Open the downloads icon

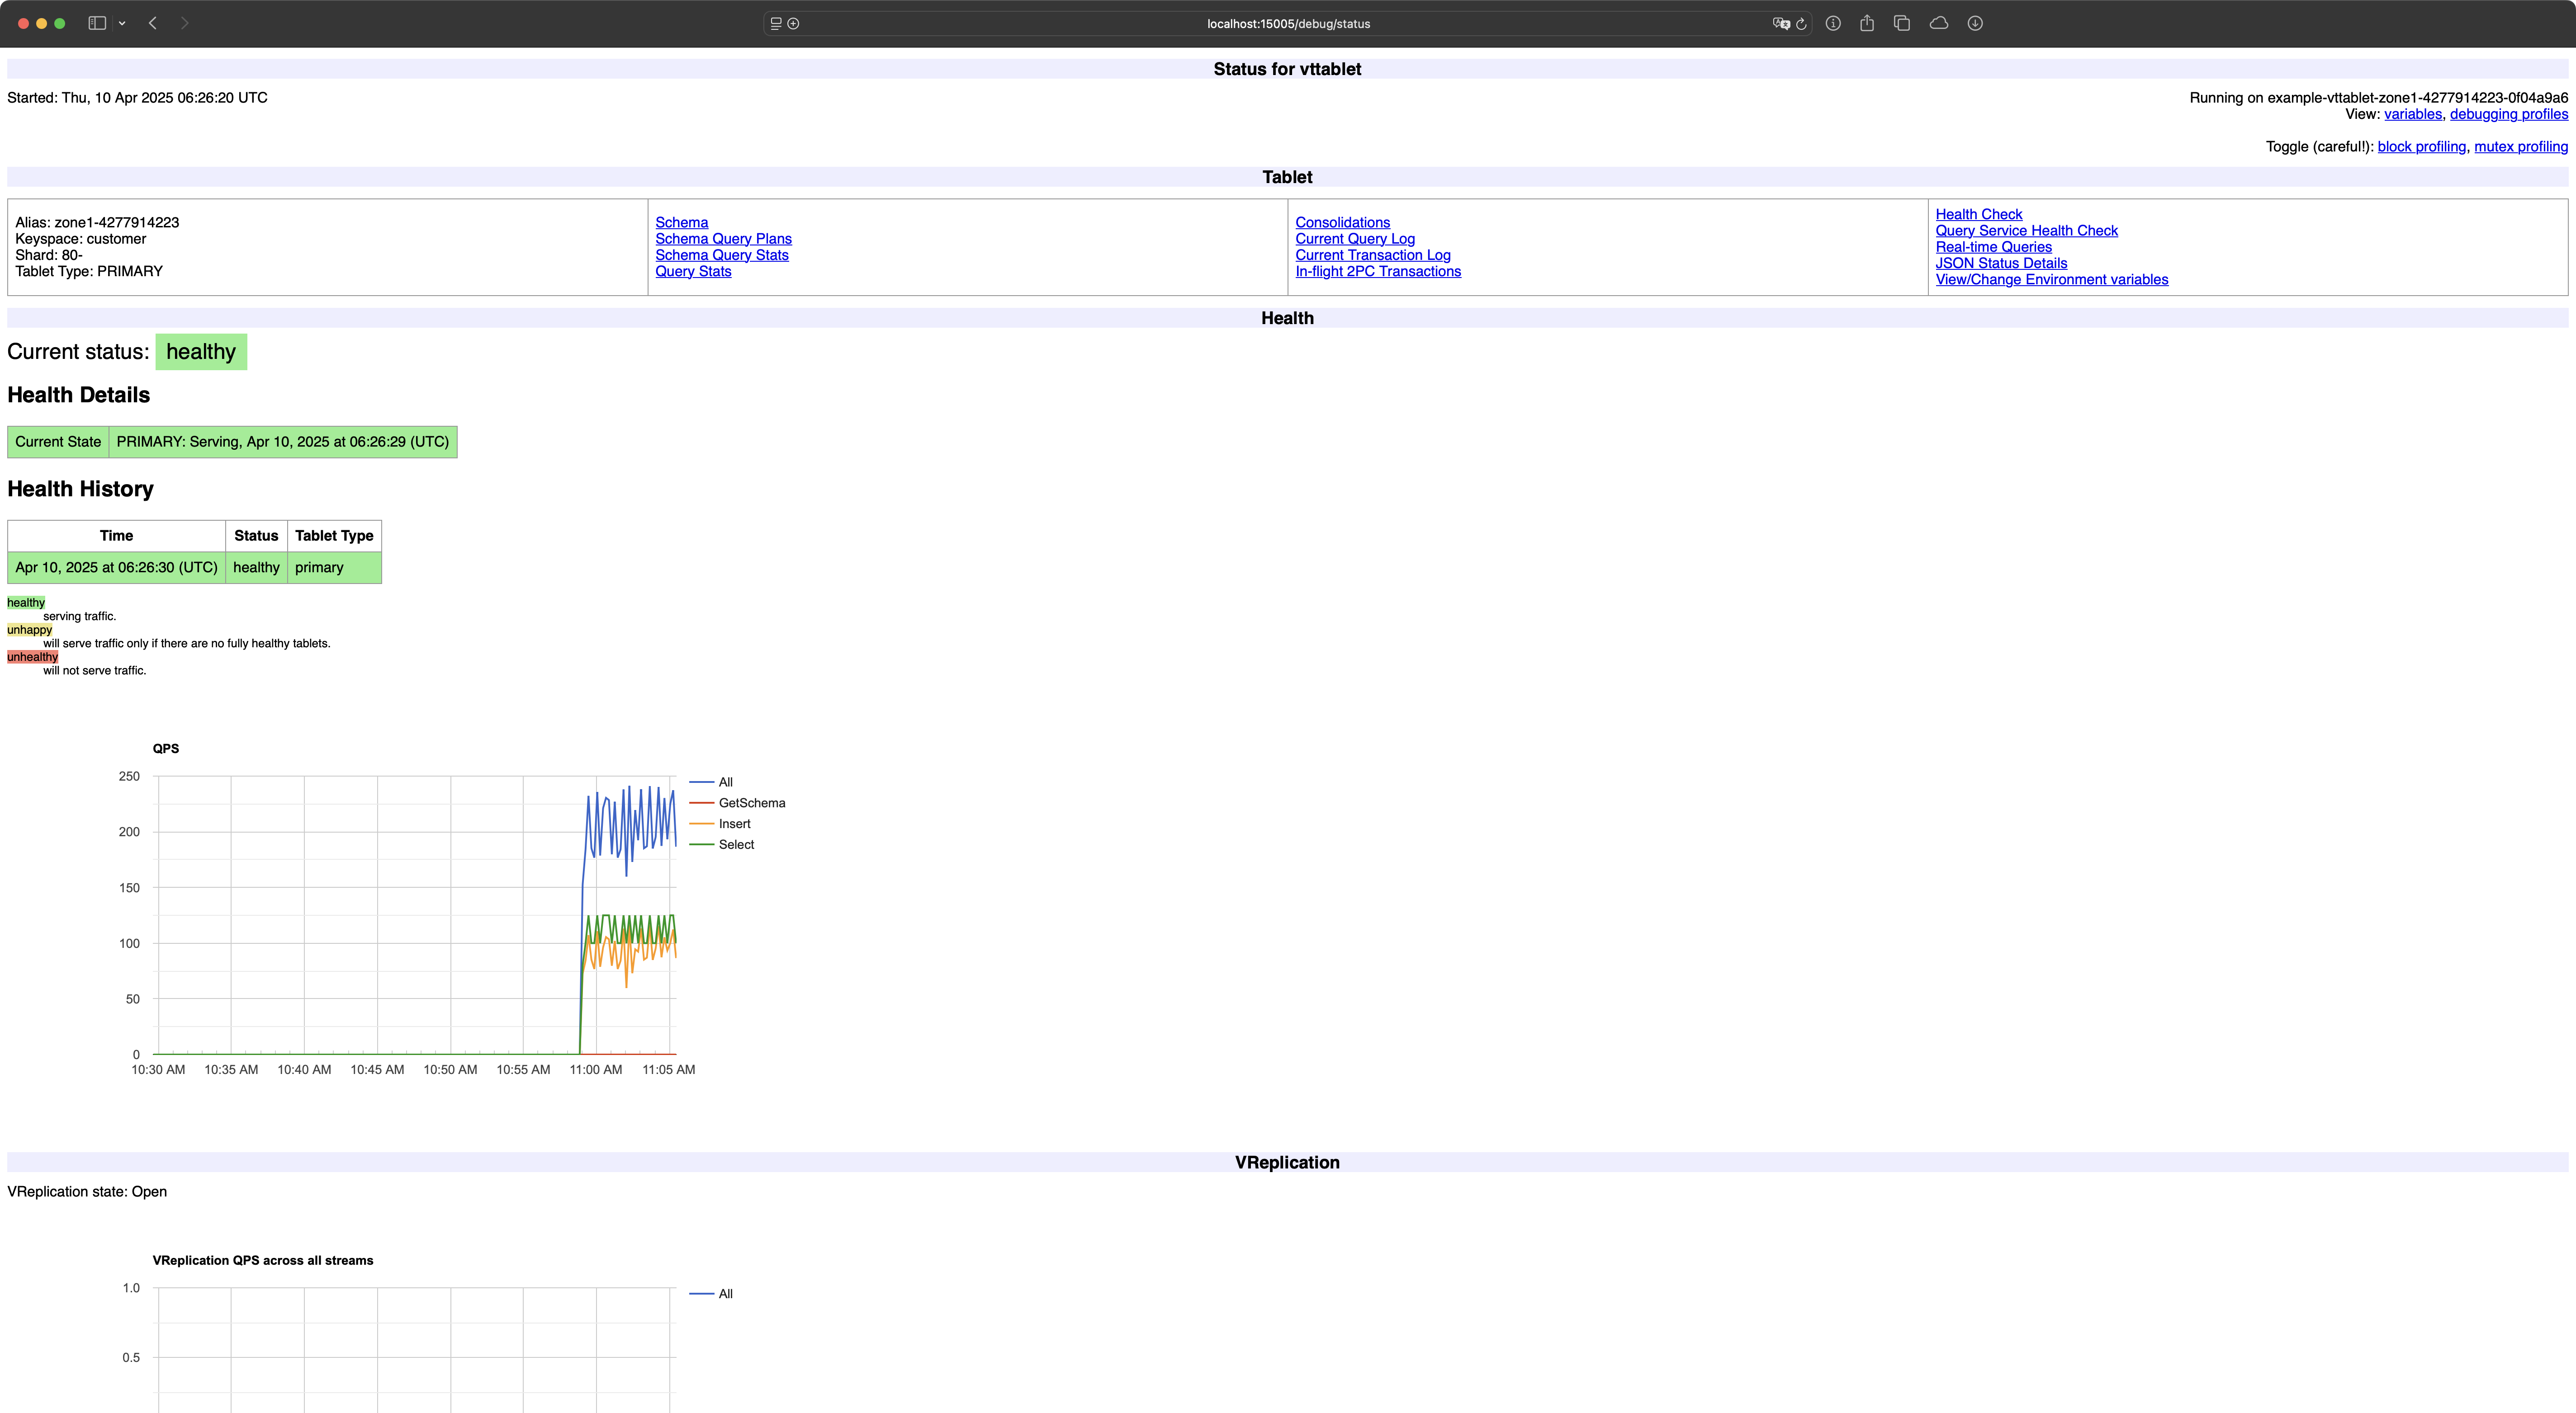1975,23
